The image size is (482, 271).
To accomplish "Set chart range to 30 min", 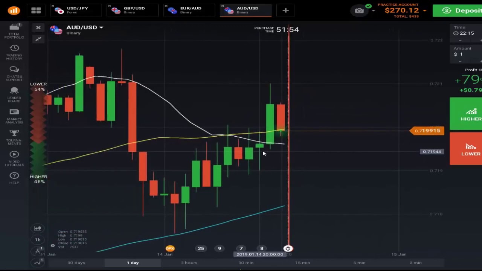I will [x=246, y=263].
